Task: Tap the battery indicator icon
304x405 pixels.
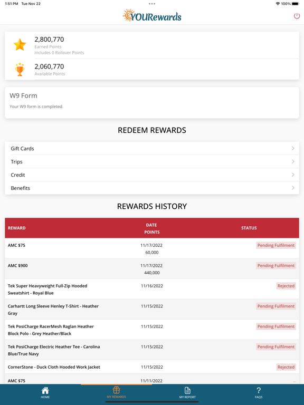Action: 296,4
